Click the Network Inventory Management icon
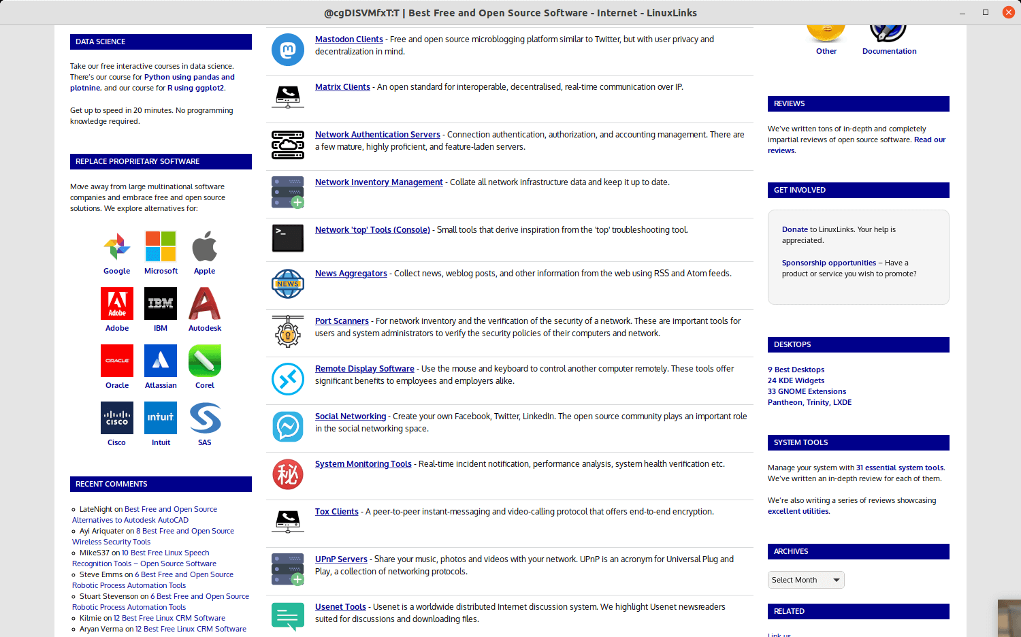 (288, 193)
